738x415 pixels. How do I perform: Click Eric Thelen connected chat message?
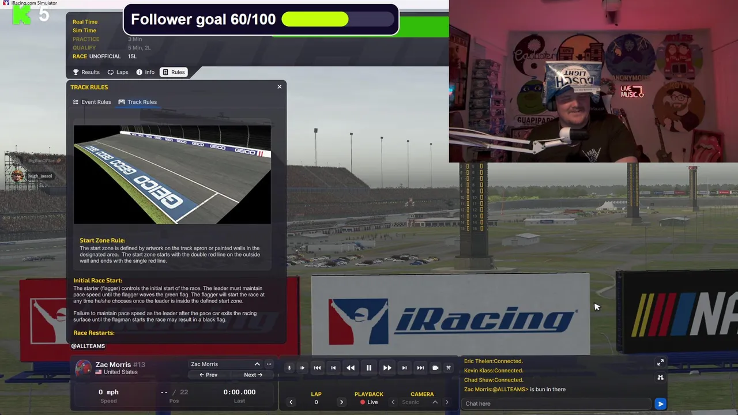point(494,361)
